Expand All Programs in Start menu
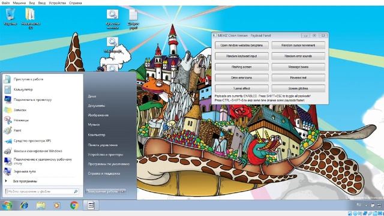384x216 pixels. (x=25, y=181)
